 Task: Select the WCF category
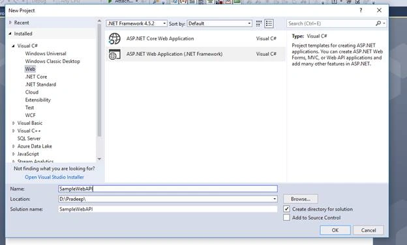[31, 116]
